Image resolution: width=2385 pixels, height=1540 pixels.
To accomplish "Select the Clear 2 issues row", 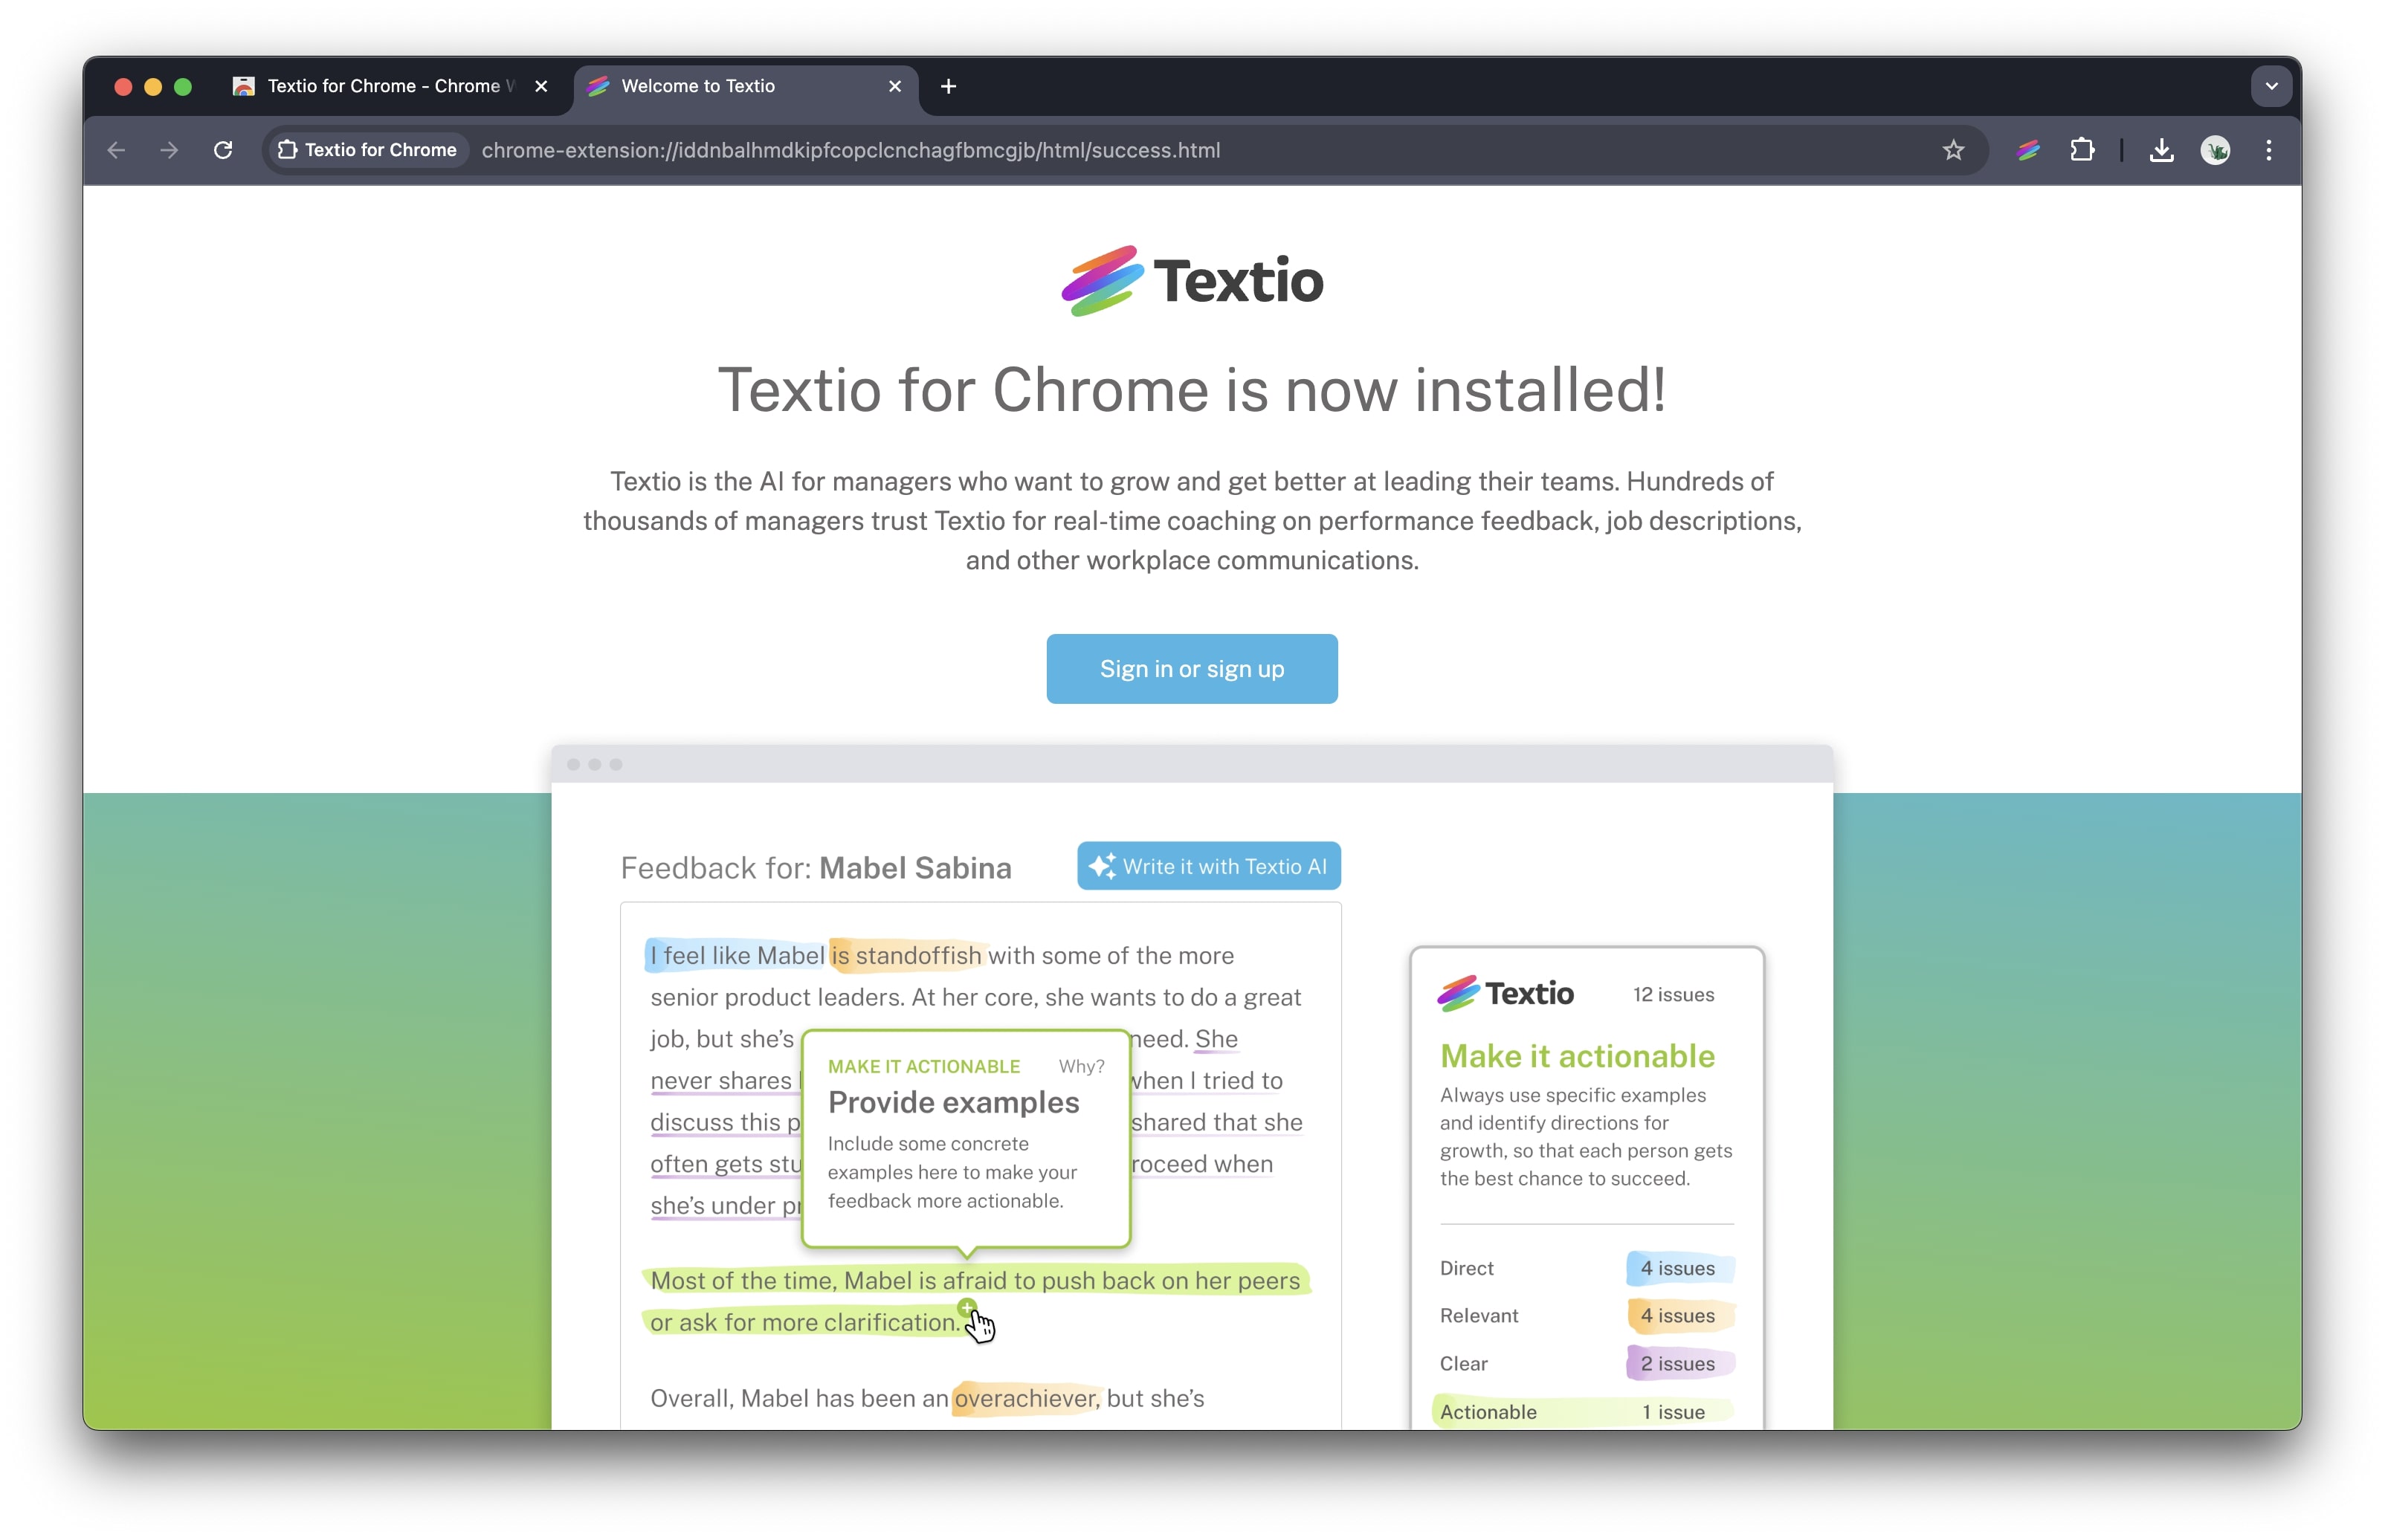I will click(x=1586, y=1364).
